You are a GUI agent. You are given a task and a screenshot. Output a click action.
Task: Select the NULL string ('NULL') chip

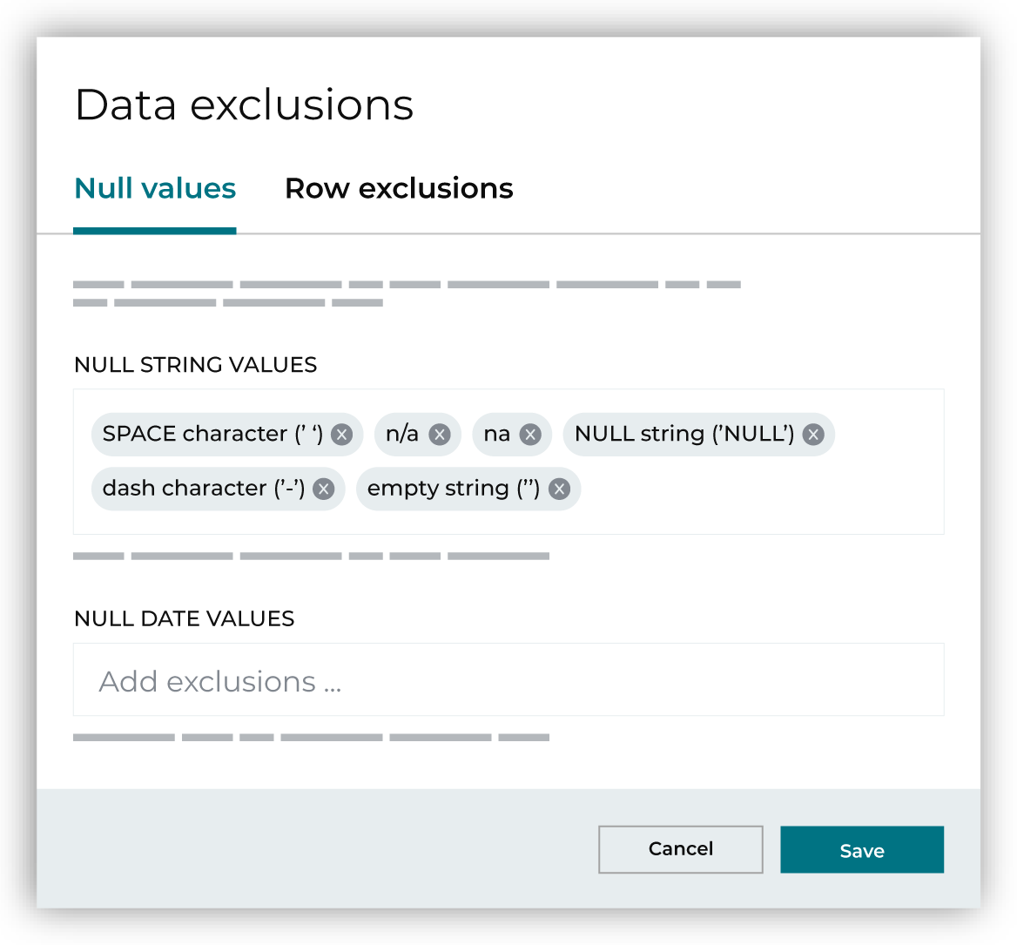click(x=683, y=434)
